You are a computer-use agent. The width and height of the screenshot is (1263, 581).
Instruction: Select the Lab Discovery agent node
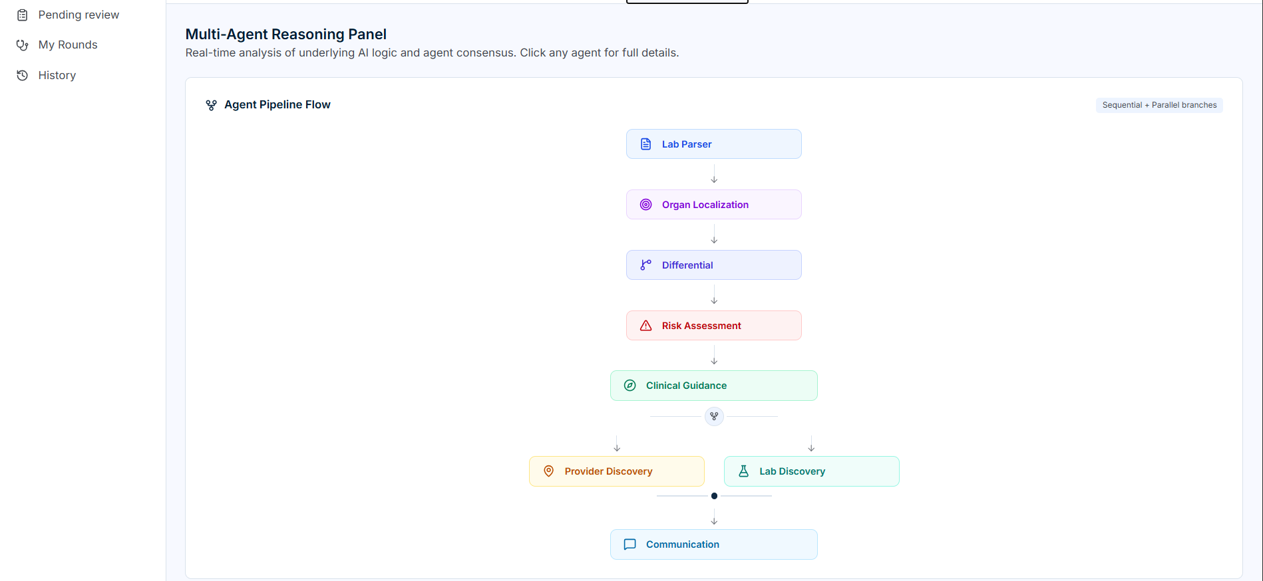click(x=811, y=471)
